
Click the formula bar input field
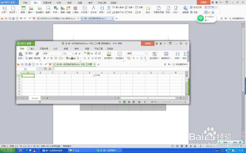(121, 69)
